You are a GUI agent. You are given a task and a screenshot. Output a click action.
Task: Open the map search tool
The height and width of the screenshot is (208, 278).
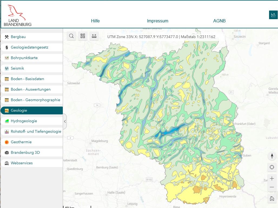pos(71,36)
